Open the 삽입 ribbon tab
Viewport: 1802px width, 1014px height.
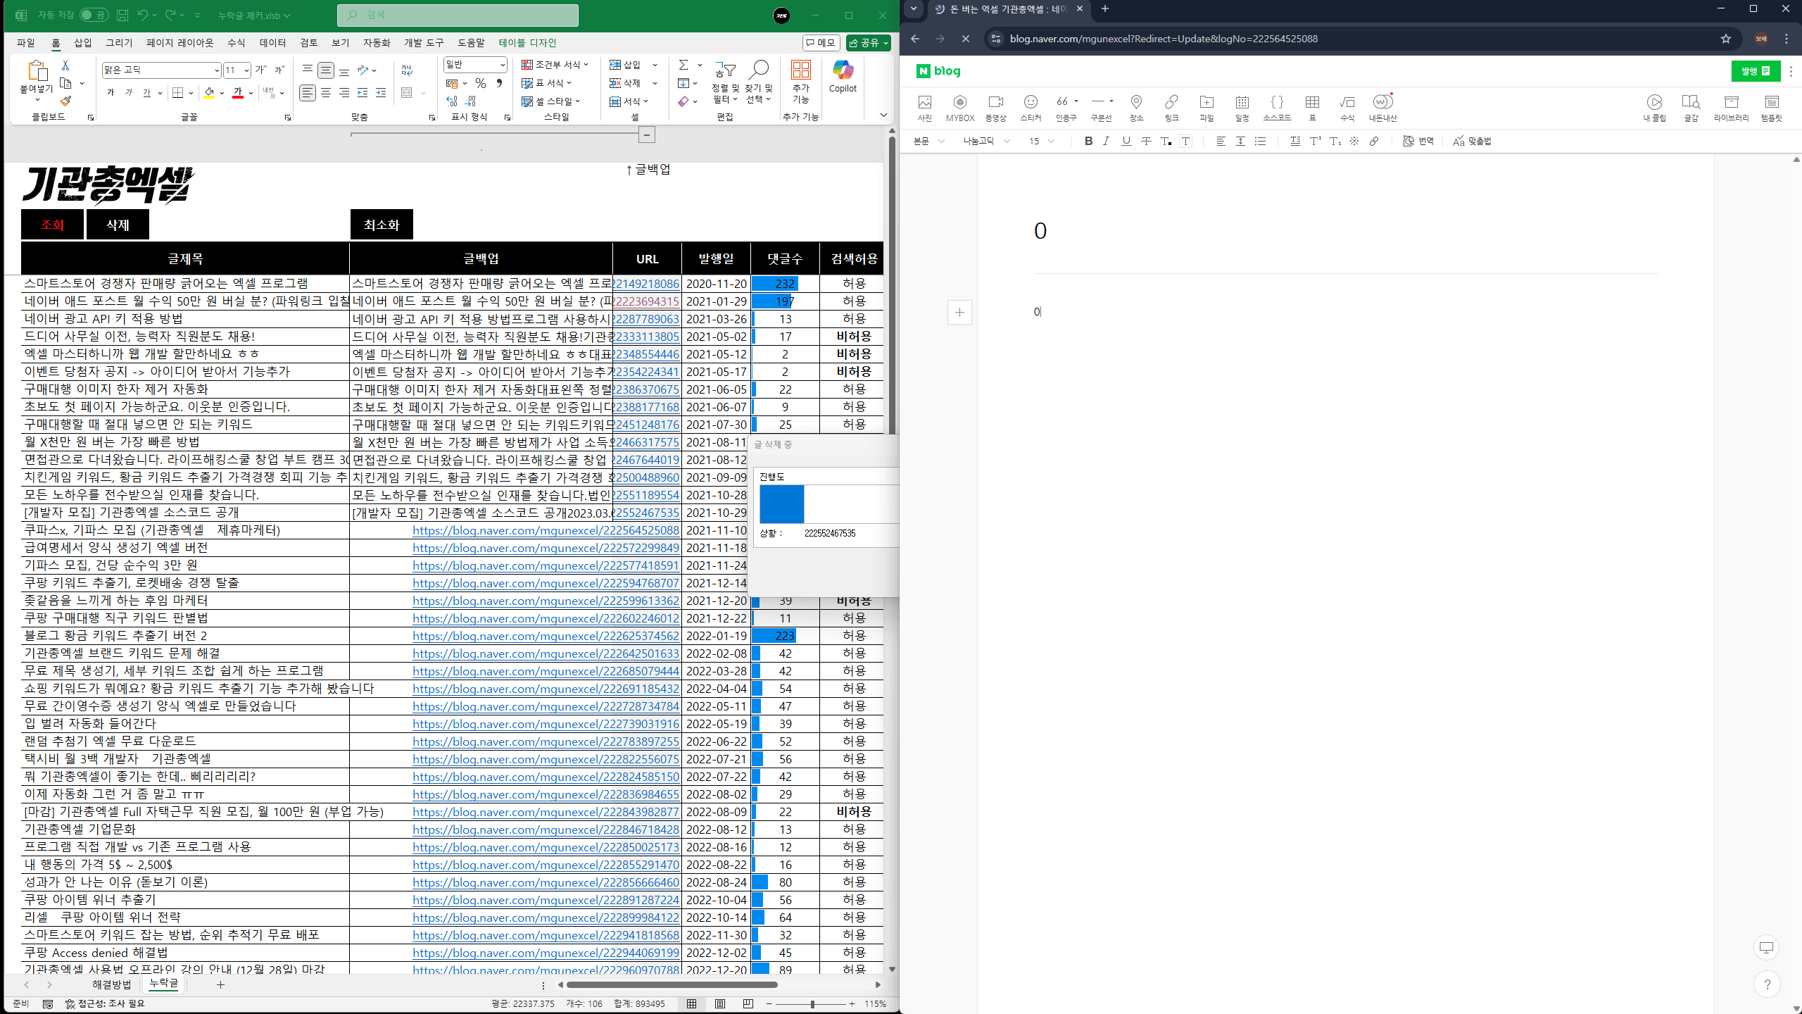coord(83,43)
